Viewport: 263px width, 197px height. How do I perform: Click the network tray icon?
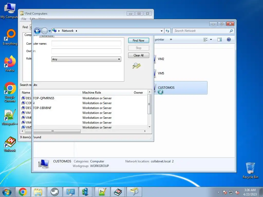231,192
